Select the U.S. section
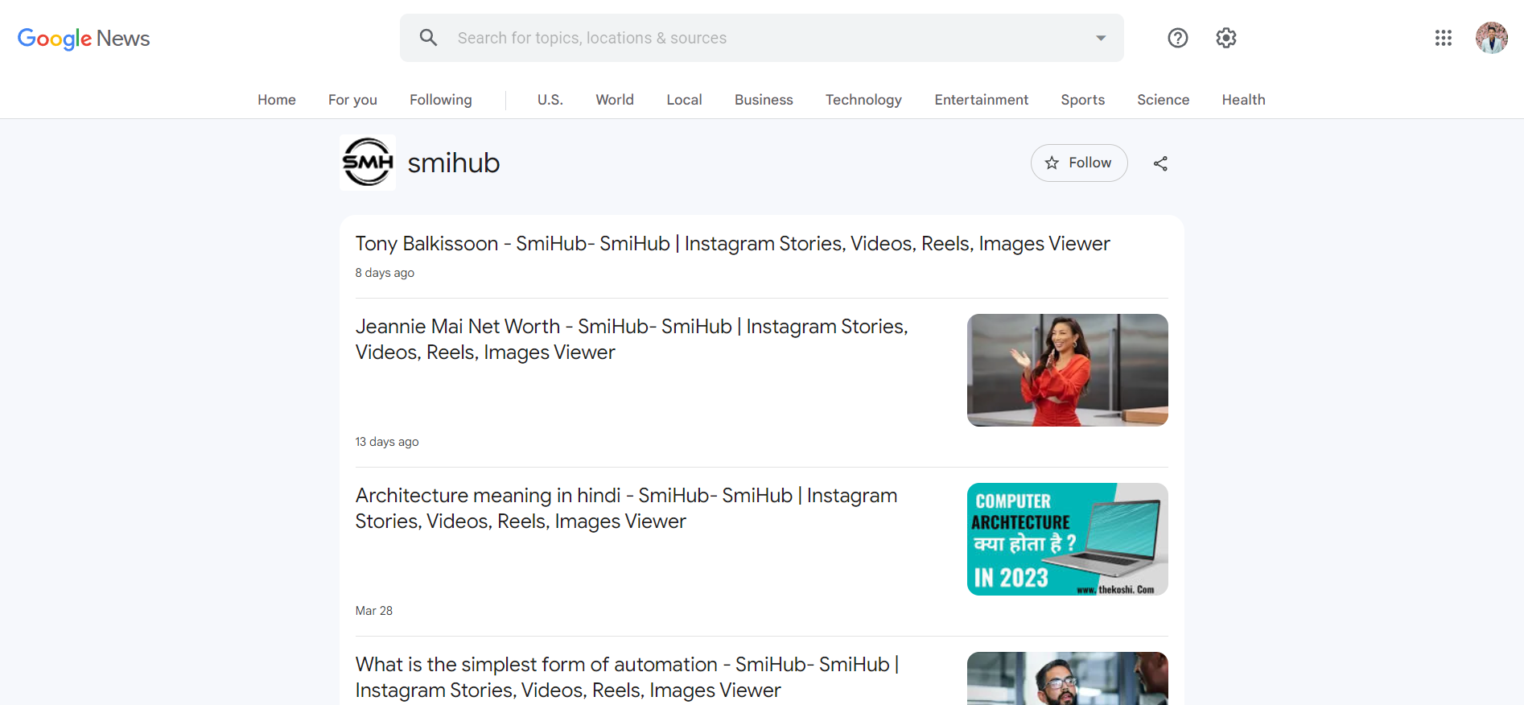The image size is (1524, 705). [550, 100]
